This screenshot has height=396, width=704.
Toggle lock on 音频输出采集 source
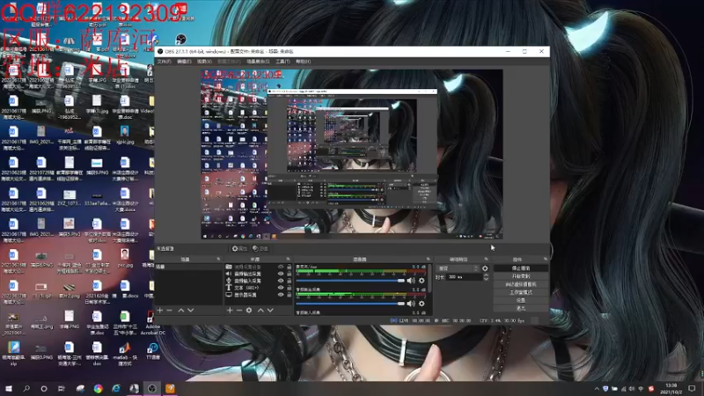coord(290,274)
